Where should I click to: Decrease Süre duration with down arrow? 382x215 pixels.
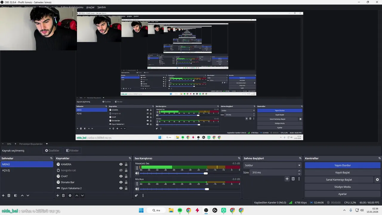click(x=299, y=174)
